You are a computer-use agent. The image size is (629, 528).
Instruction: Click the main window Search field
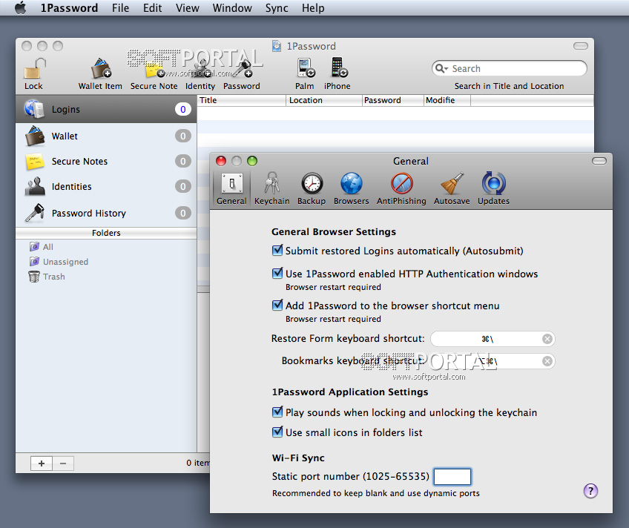pyautogui.click(x=510, y=68)
